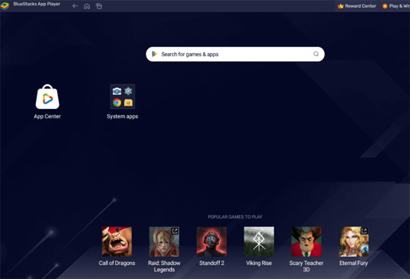Open the BlueStacks home screen icon
410x279 pixels.
click(87, 6)
